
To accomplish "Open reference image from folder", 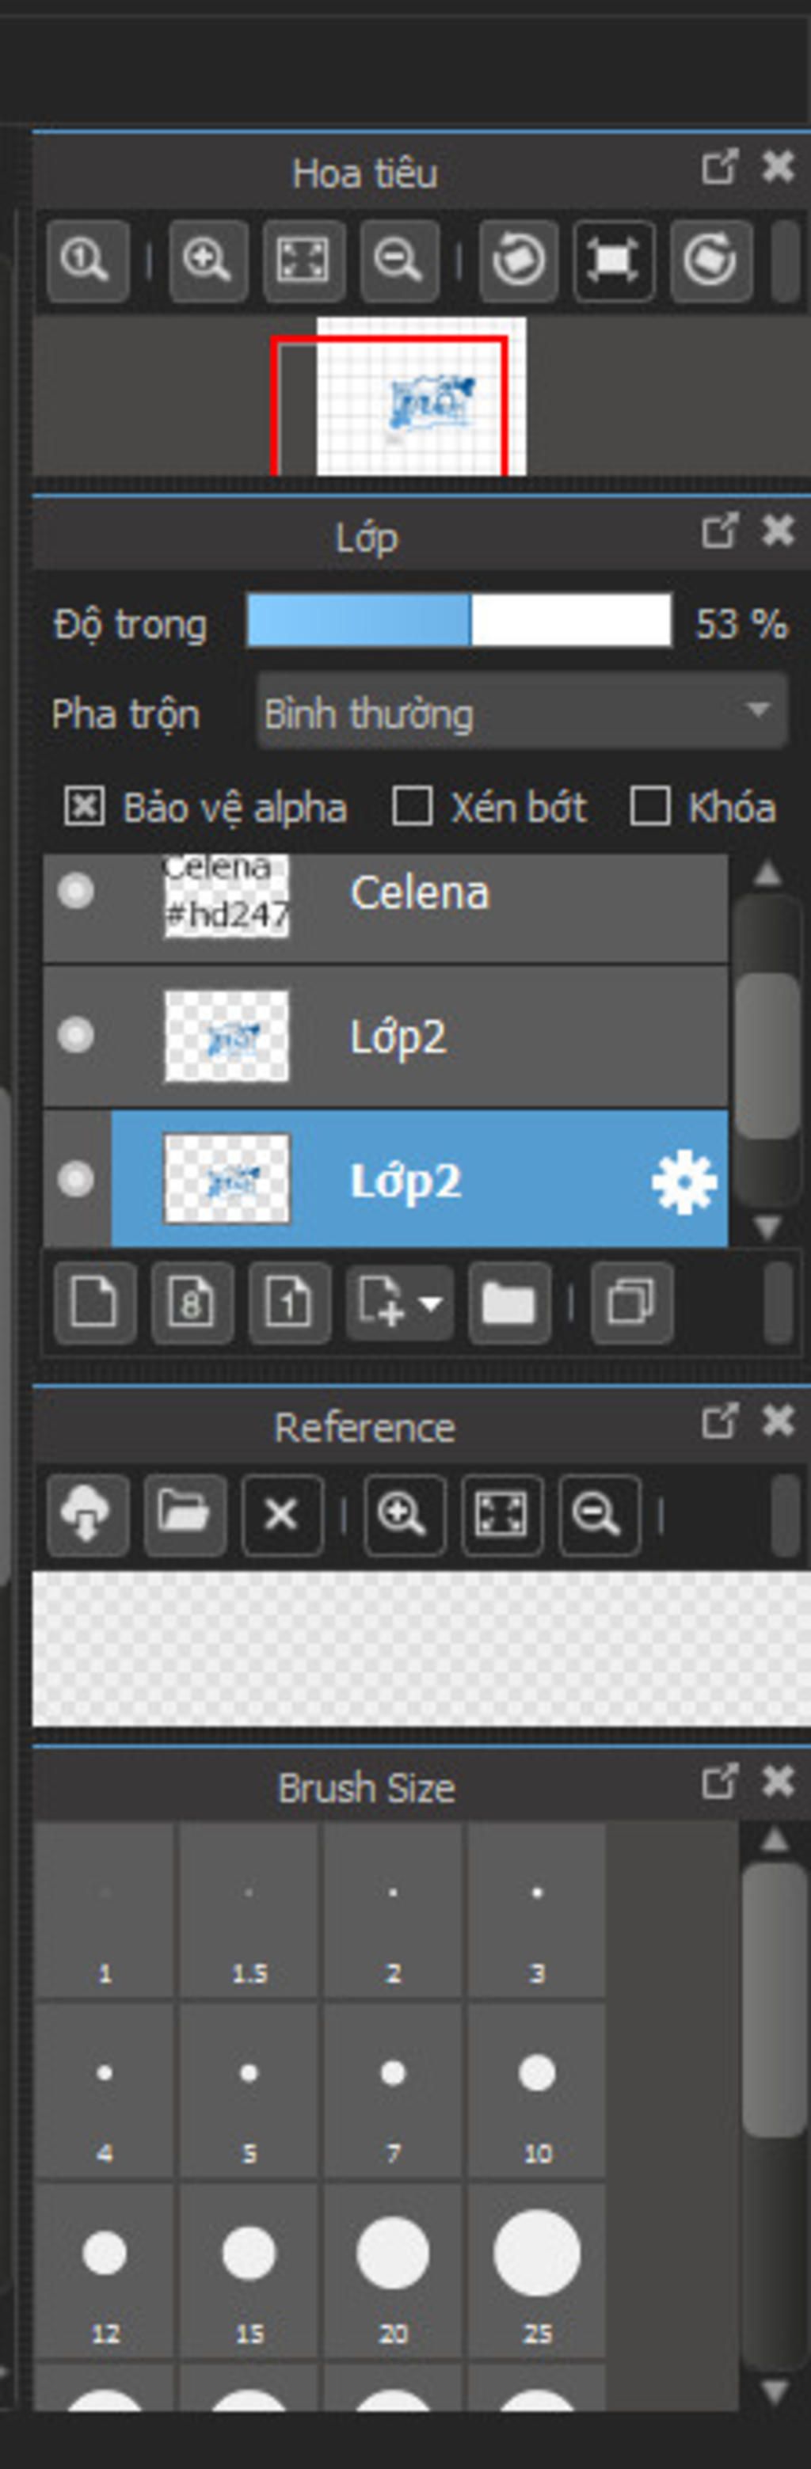I will tap(185, 1516).
